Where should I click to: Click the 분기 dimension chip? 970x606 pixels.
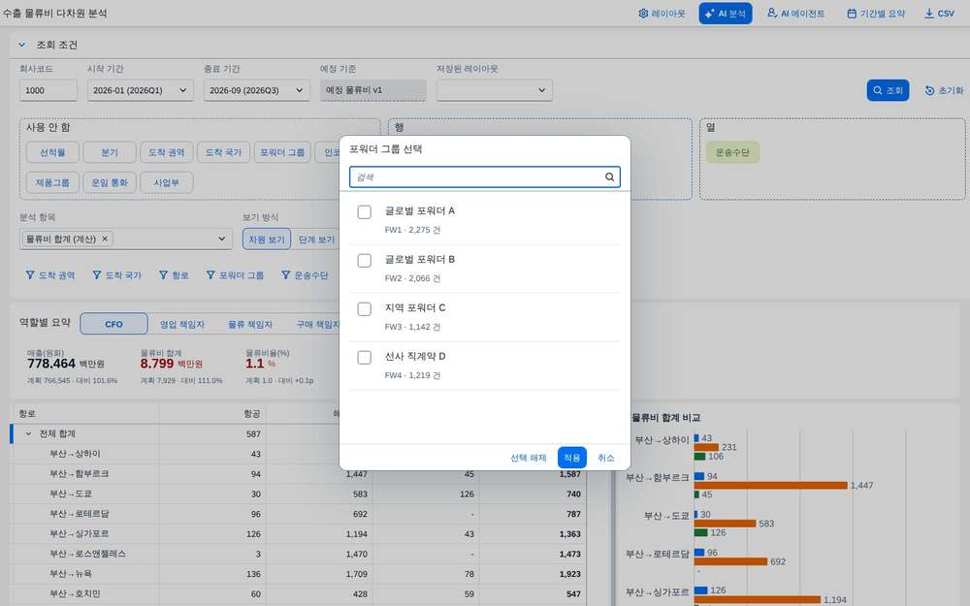(x=110, y=152)
